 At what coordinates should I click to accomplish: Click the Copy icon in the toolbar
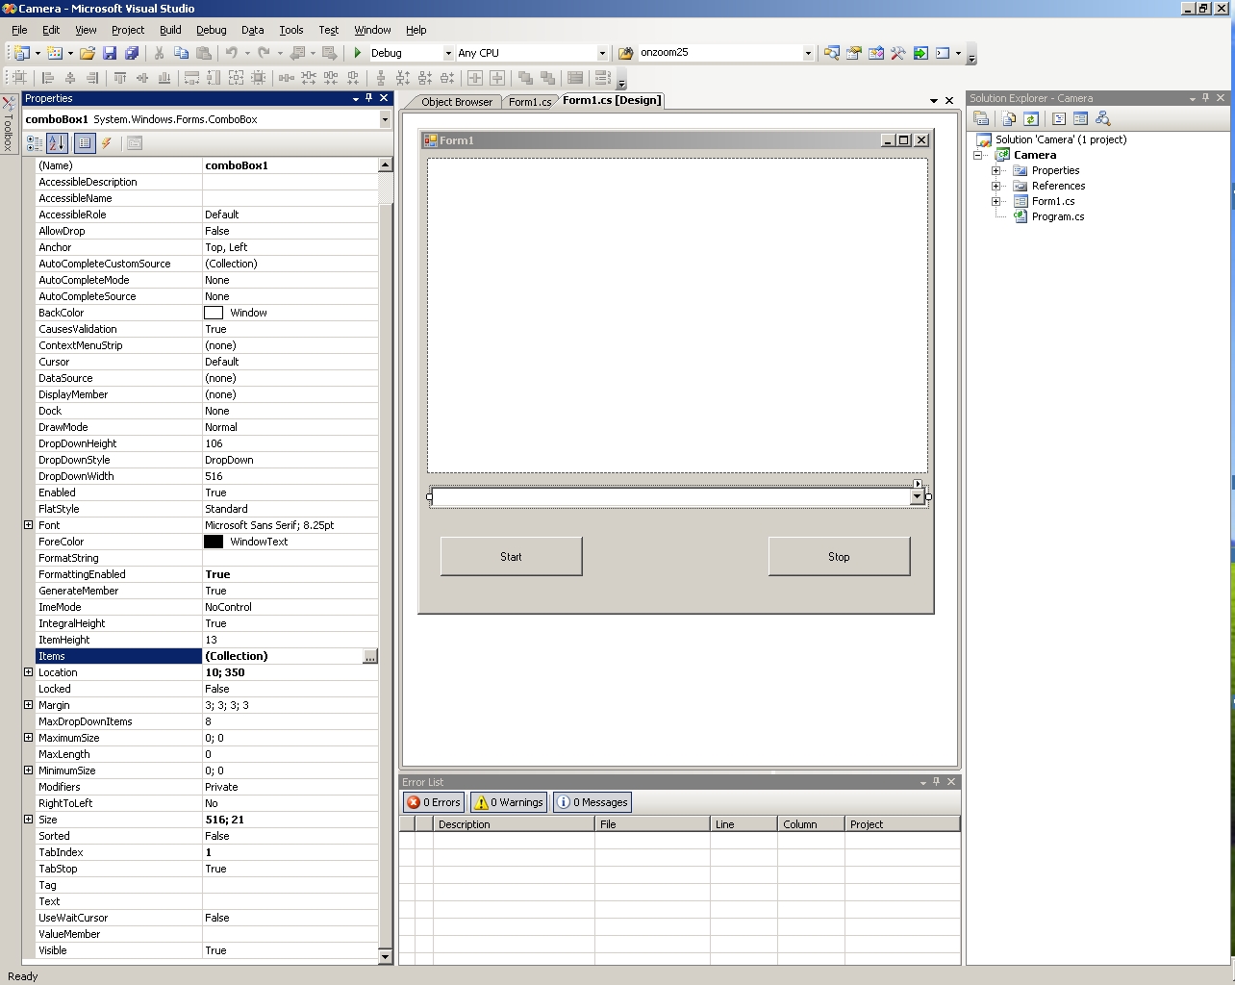pyautogui.click(x=181, y=53)
